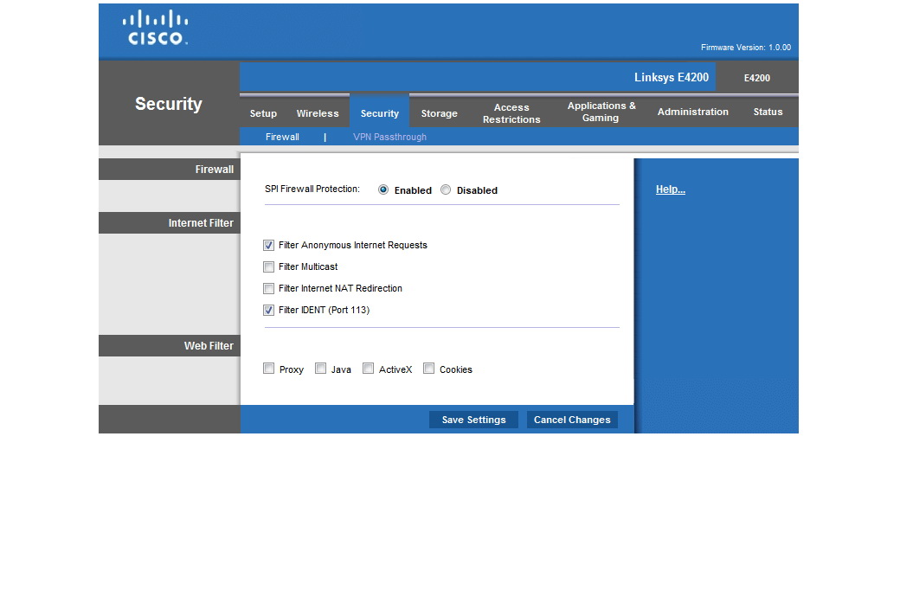Check Filter Internet NAT Redirection

(x=269, y=289)
